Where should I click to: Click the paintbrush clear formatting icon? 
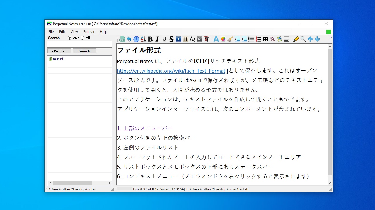[x=230, y=39]
